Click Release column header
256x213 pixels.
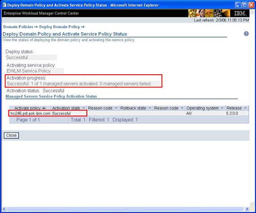[x=234, y=108]
